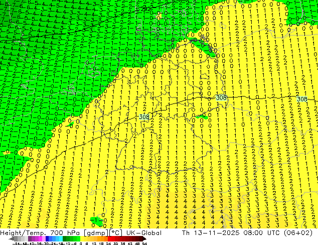318x245 pixels.
Task: Click the legend's right dark maroon arrow end
Action: 144,238
